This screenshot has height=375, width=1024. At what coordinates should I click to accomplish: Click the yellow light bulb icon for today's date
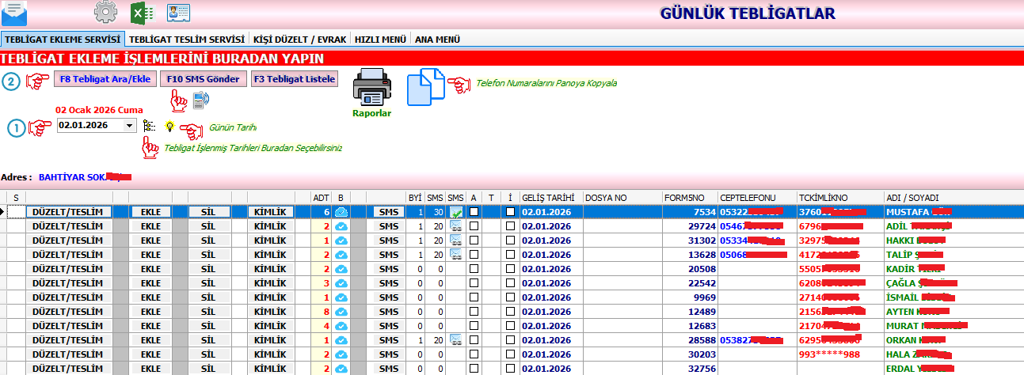click(x=169, y=126)
